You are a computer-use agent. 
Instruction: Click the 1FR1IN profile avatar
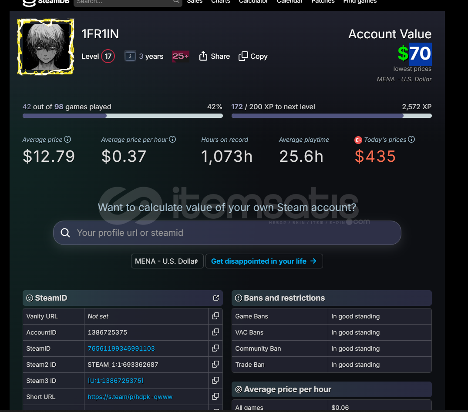coord(46,47)
